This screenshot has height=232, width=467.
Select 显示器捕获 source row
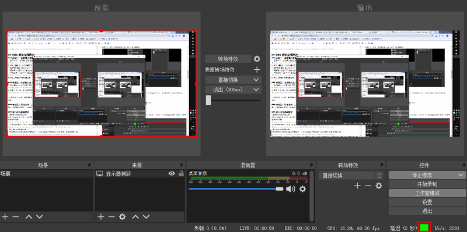click(140, 174)
